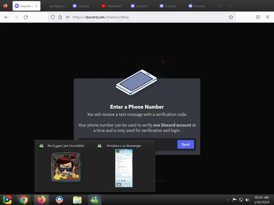274x205 pixels.
Task: Open the Save to Pocket icon
Action: [x=258, y=17]
